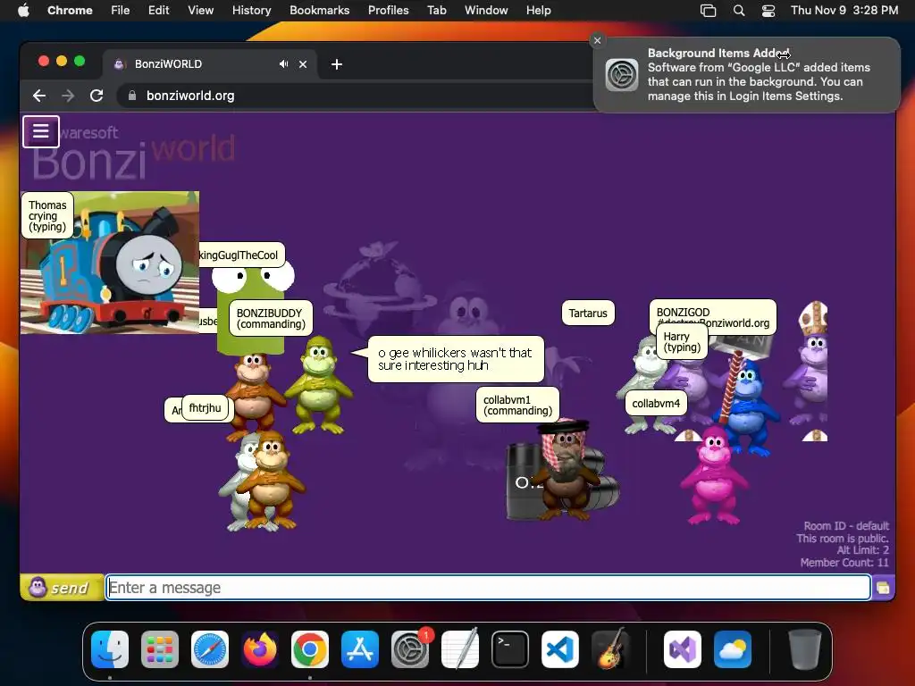Reload the bonziworld.org page
This screenshot has width=915, height=686.
pyautogui.click(x=97, y=96)
